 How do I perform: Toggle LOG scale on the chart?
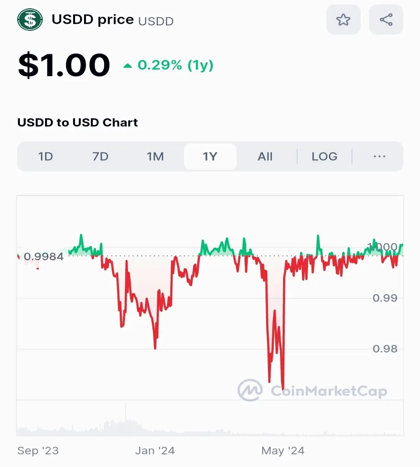(324, 156)
